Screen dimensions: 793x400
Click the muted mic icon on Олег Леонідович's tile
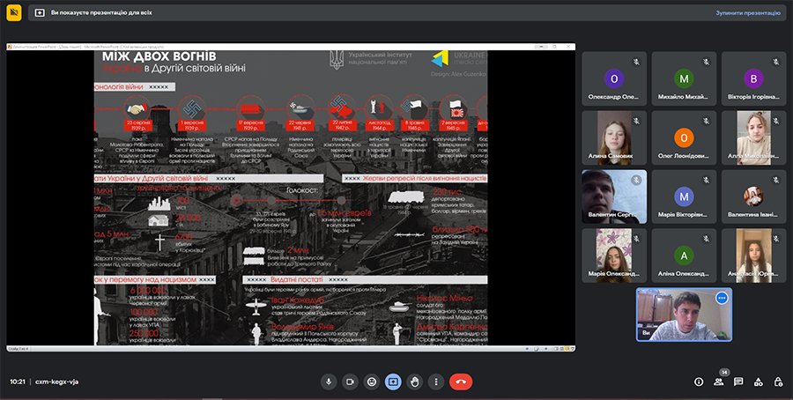coord(707,122)
